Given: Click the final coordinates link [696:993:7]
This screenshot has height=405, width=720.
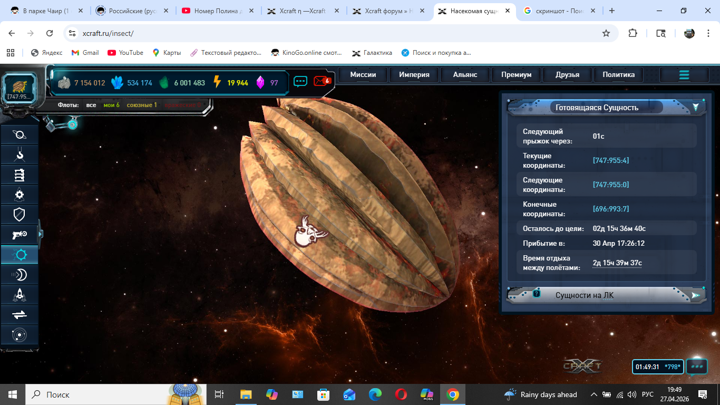Looking at the screenshot, I should point(611,209).
